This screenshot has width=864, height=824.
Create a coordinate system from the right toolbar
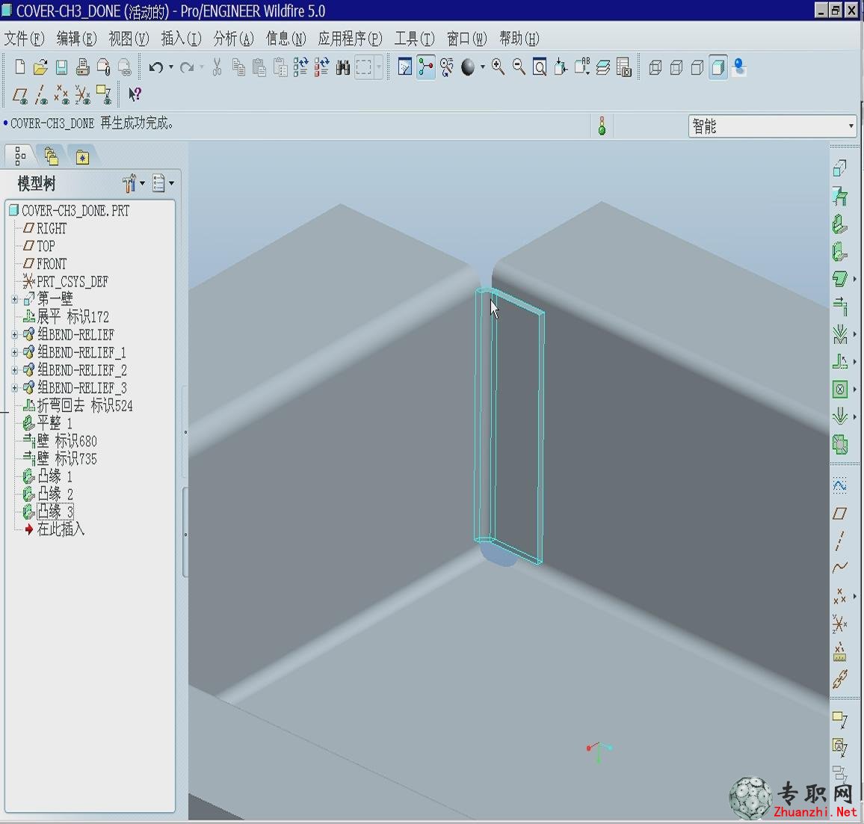839,624
